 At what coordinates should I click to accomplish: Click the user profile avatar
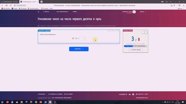(134, 12)
